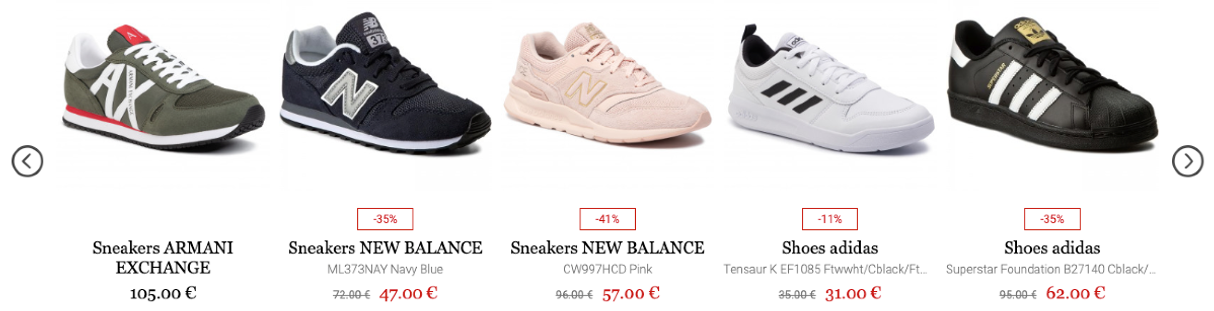Click the Tensaur K EF1085 product name
The image size is (1214, 311).
pyautogui.click(x=826, y=270)
